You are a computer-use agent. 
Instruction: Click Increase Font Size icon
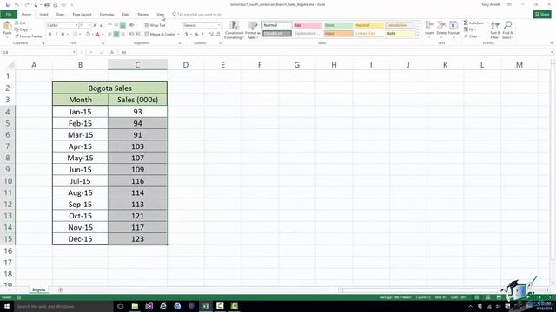(95, 25)
